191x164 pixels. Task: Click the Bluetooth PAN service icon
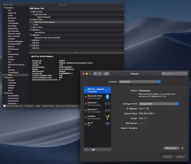pos(107,97)
